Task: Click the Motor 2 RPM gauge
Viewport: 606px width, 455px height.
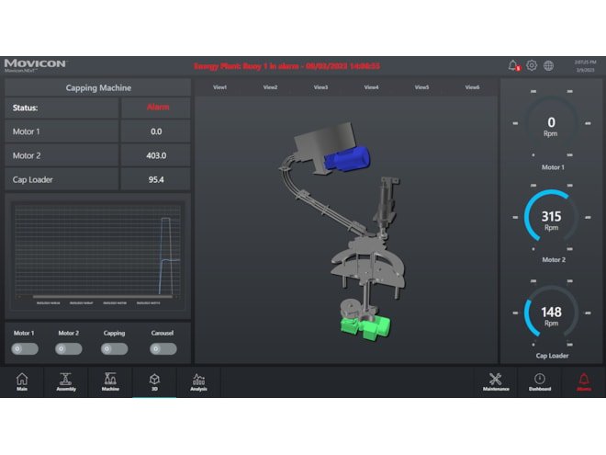Action: pyautogui.click(x=551, y=220)
